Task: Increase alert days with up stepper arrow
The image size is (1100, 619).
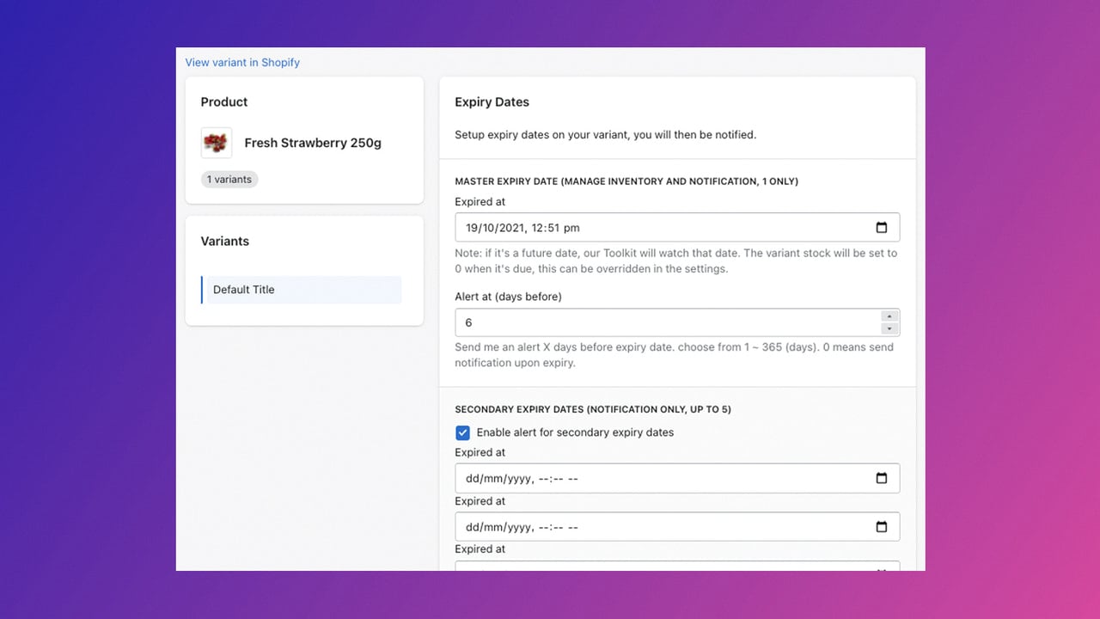Action: 890,316
